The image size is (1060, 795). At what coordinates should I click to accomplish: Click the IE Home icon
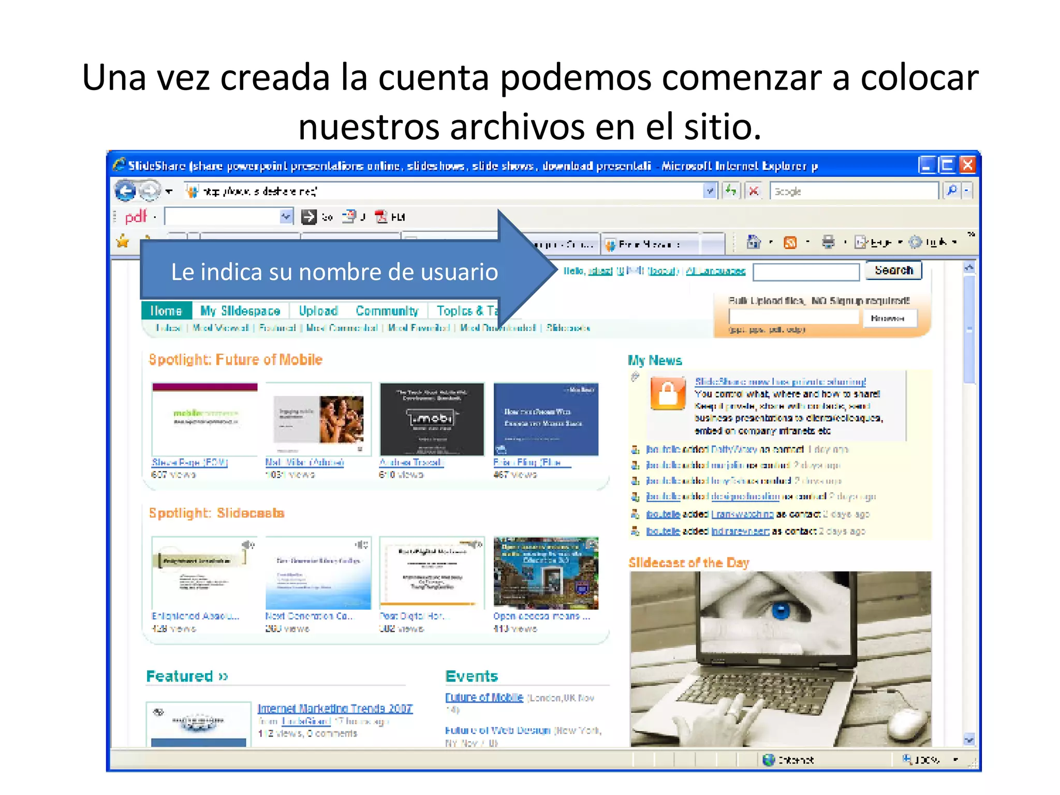754,242
